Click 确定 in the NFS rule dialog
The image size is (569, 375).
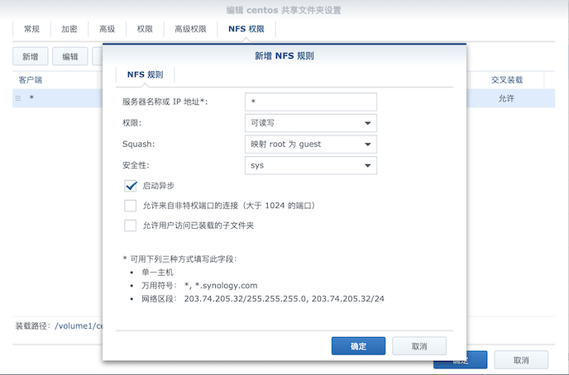click(358, 346)
